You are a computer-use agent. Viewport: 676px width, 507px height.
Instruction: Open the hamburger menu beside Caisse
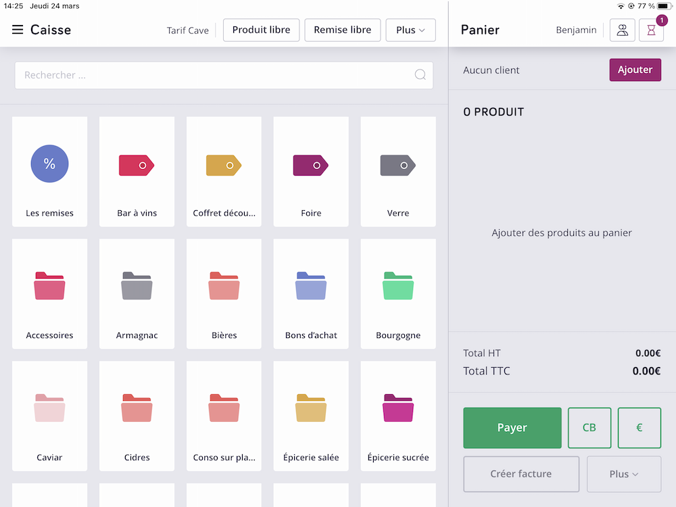pyautogui.click(x=18, y=30)
